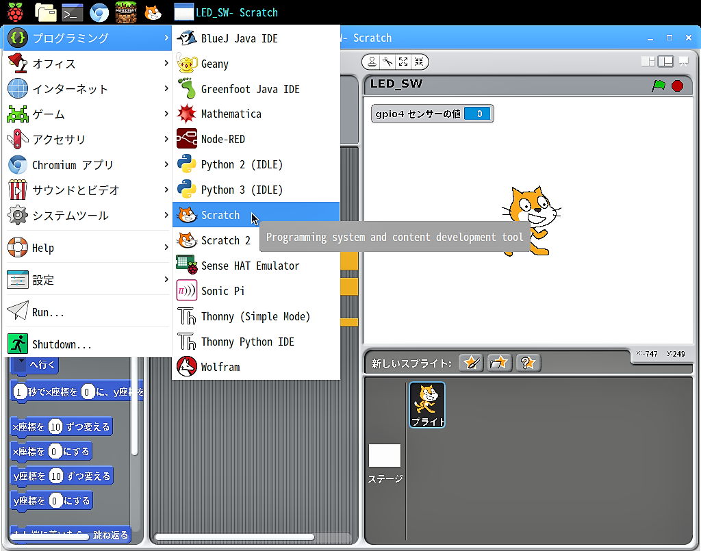Choose Shutdown... from the main menu
The height and width of the screenshot is (551, 701).
[88, 344]
